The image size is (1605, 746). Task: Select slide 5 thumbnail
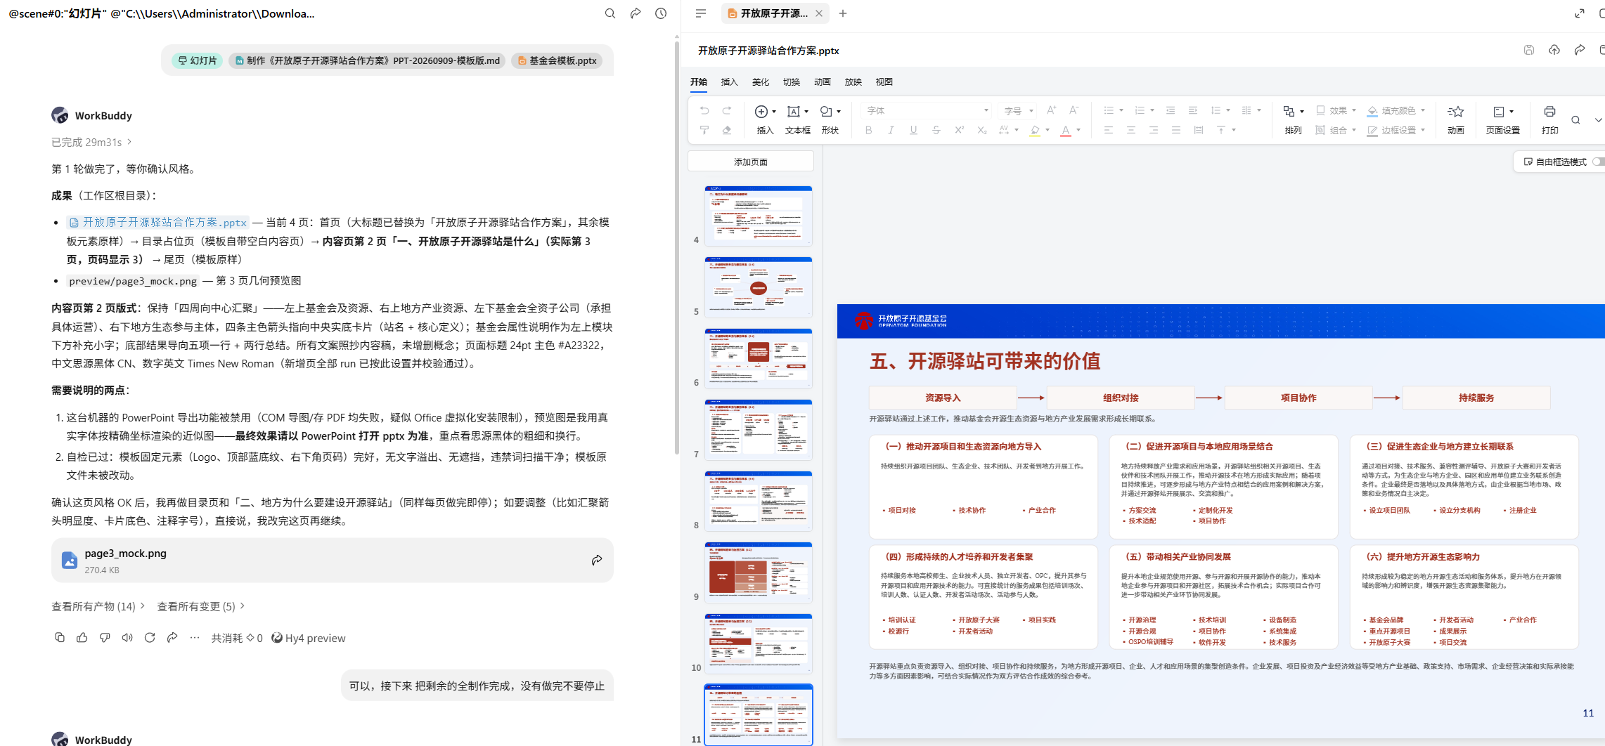point(759,287)
